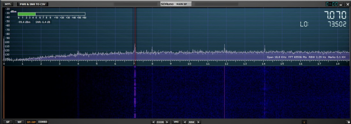
Task: Click the SDRuno MAIN SP title label
Action: [176, 4]
